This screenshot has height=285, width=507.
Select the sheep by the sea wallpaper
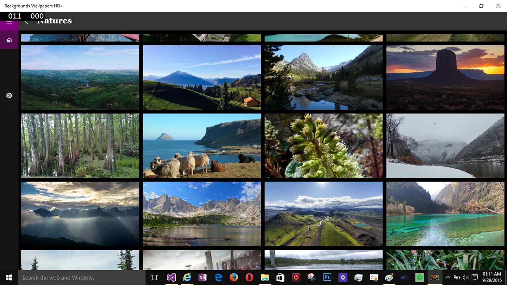(x=202, y=146)
